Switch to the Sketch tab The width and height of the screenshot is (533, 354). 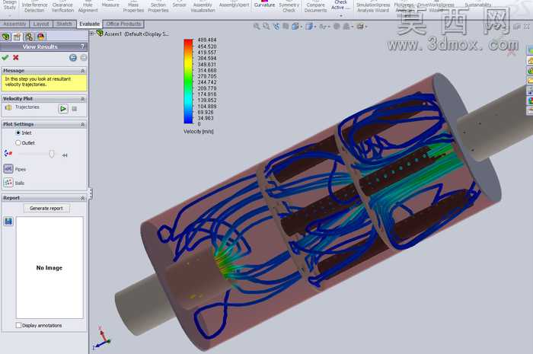click(x=64, y=24)
